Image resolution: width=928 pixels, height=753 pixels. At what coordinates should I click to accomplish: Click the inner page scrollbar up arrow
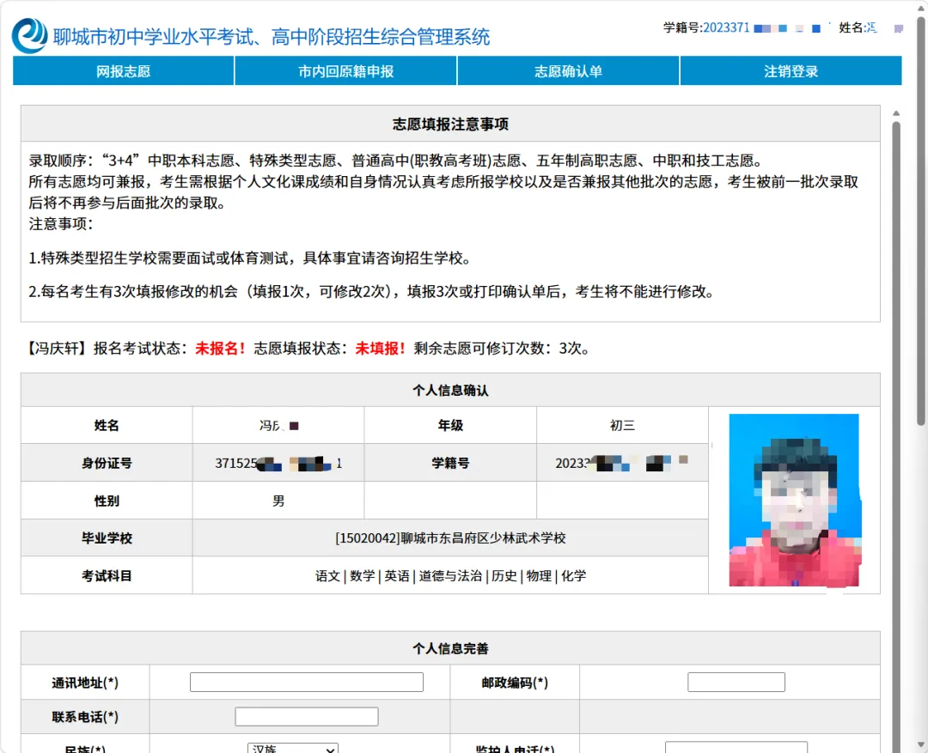point(896,113)
